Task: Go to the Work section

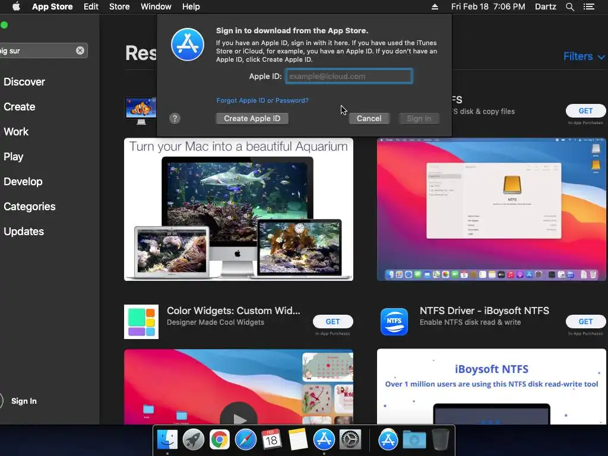Action: tap(16, 131)
